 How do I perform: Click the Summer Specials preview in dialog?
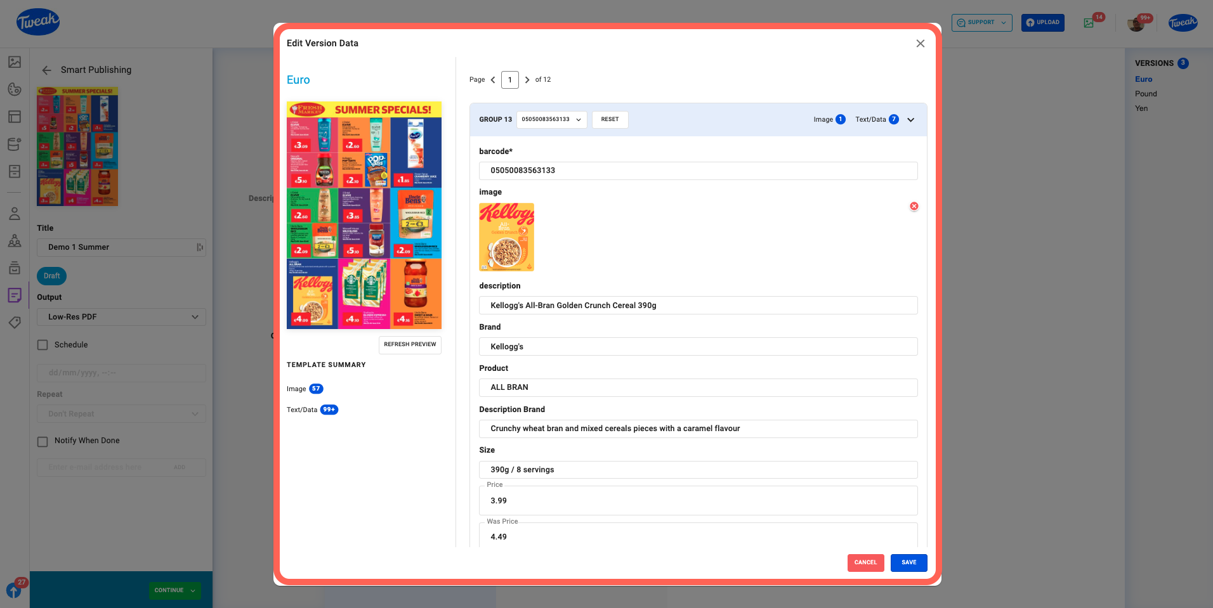coord(364,215)
